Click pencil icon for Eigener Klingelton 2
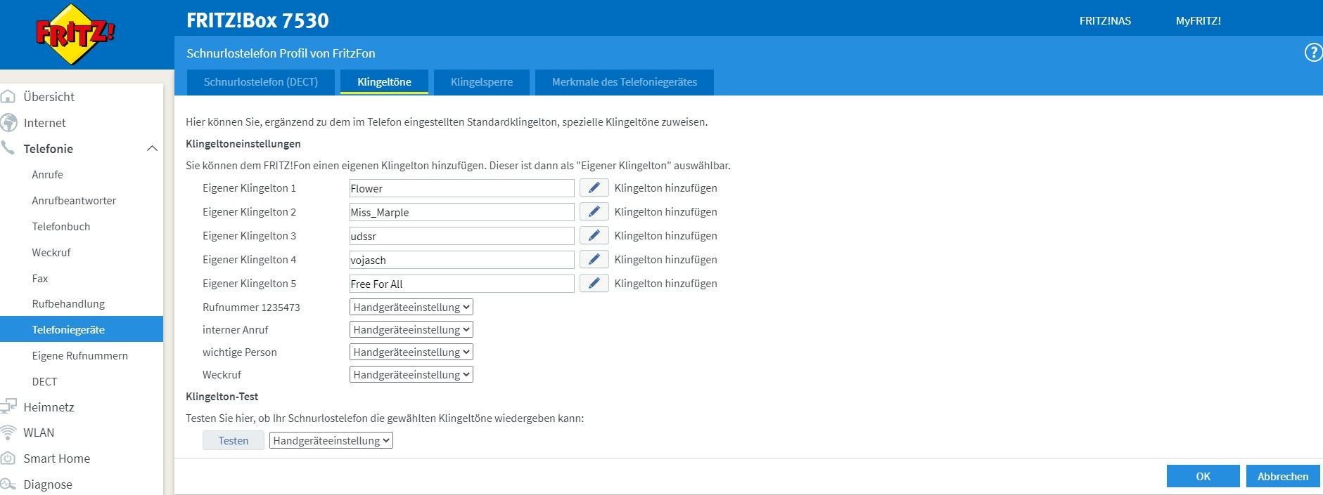Viewport: 1323px width, 495px height. tap(594, 212)
